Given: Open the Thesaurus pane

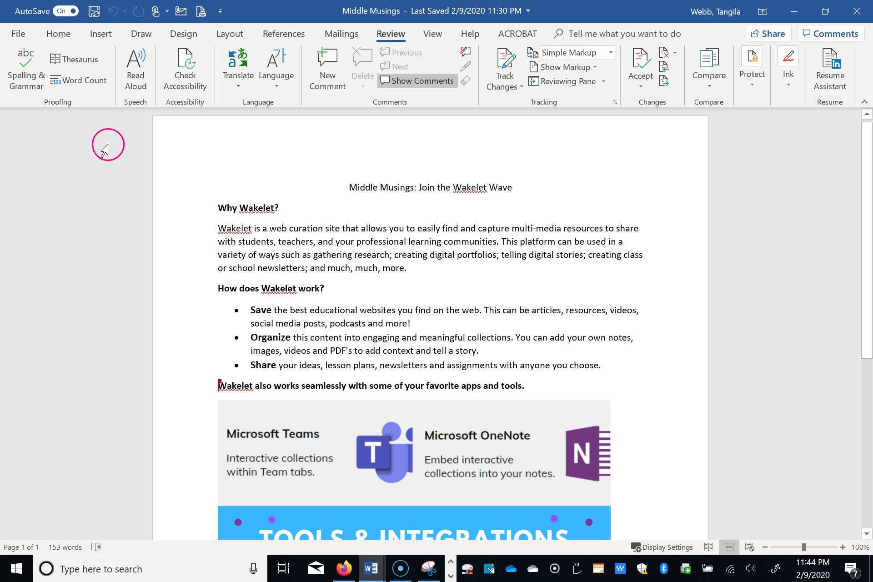Looking at the screenshot, I should (x=74, y=59).
